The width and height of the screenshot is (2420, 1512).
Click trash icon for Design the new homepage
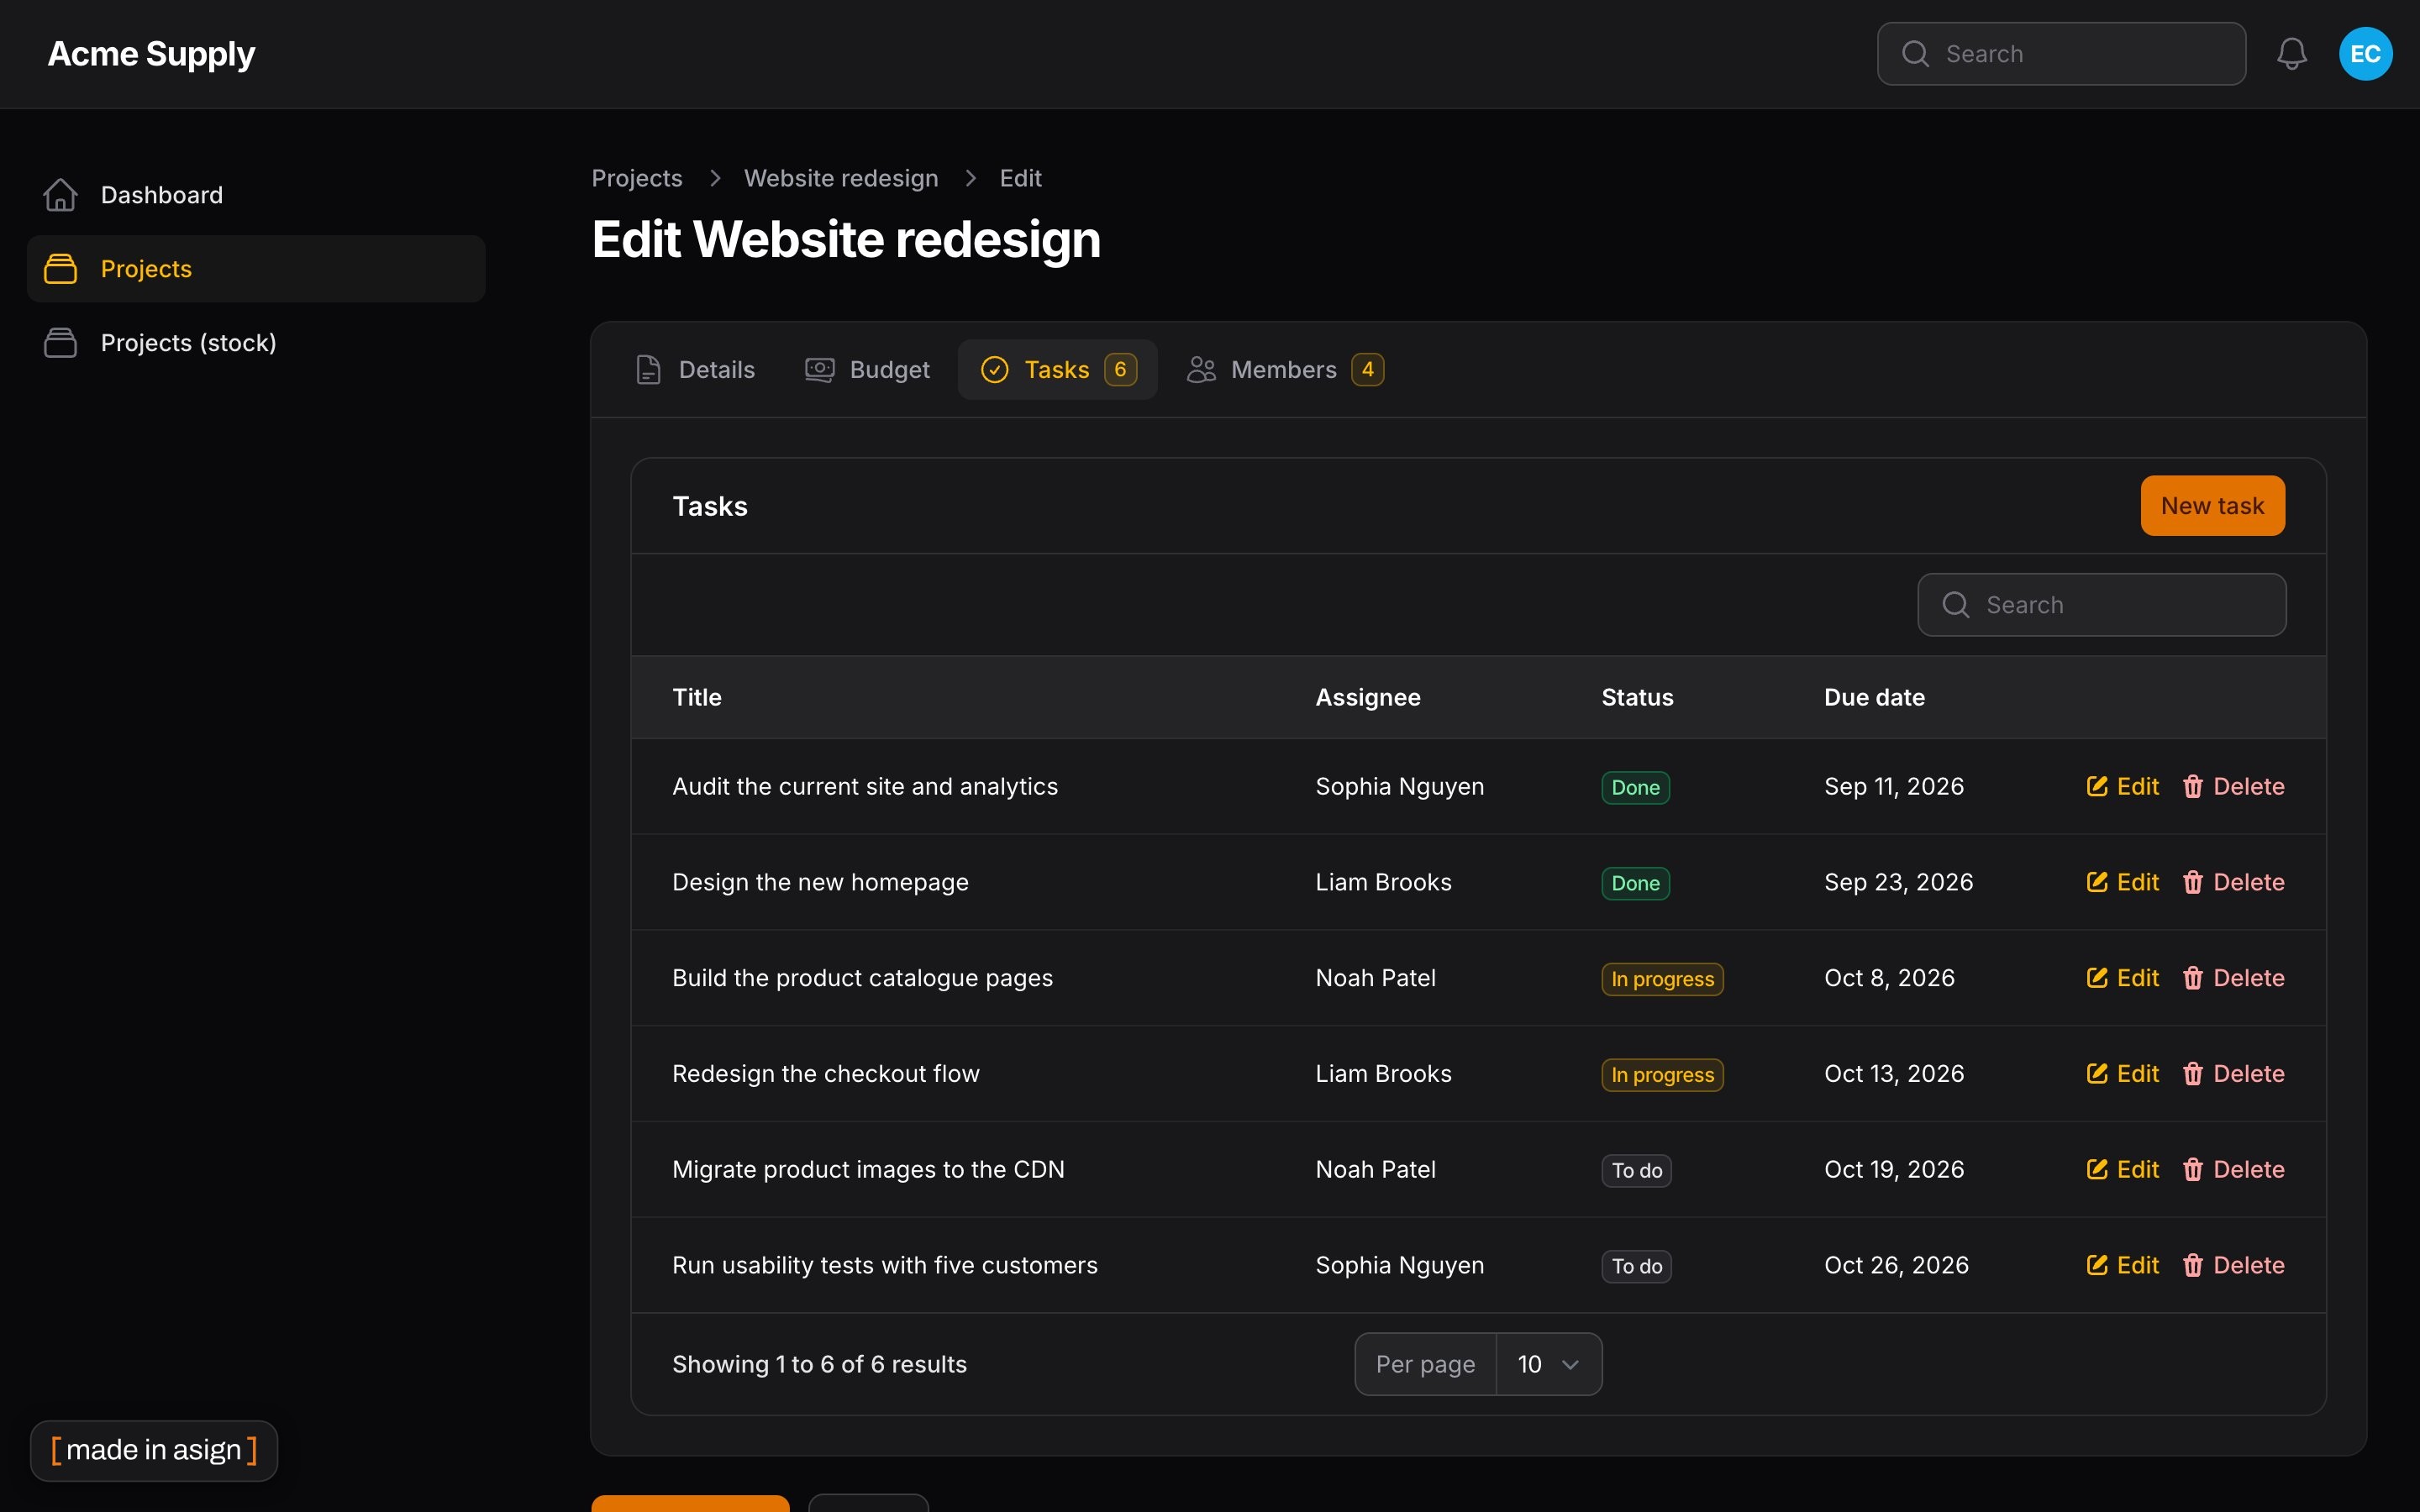pos(2192,882)
